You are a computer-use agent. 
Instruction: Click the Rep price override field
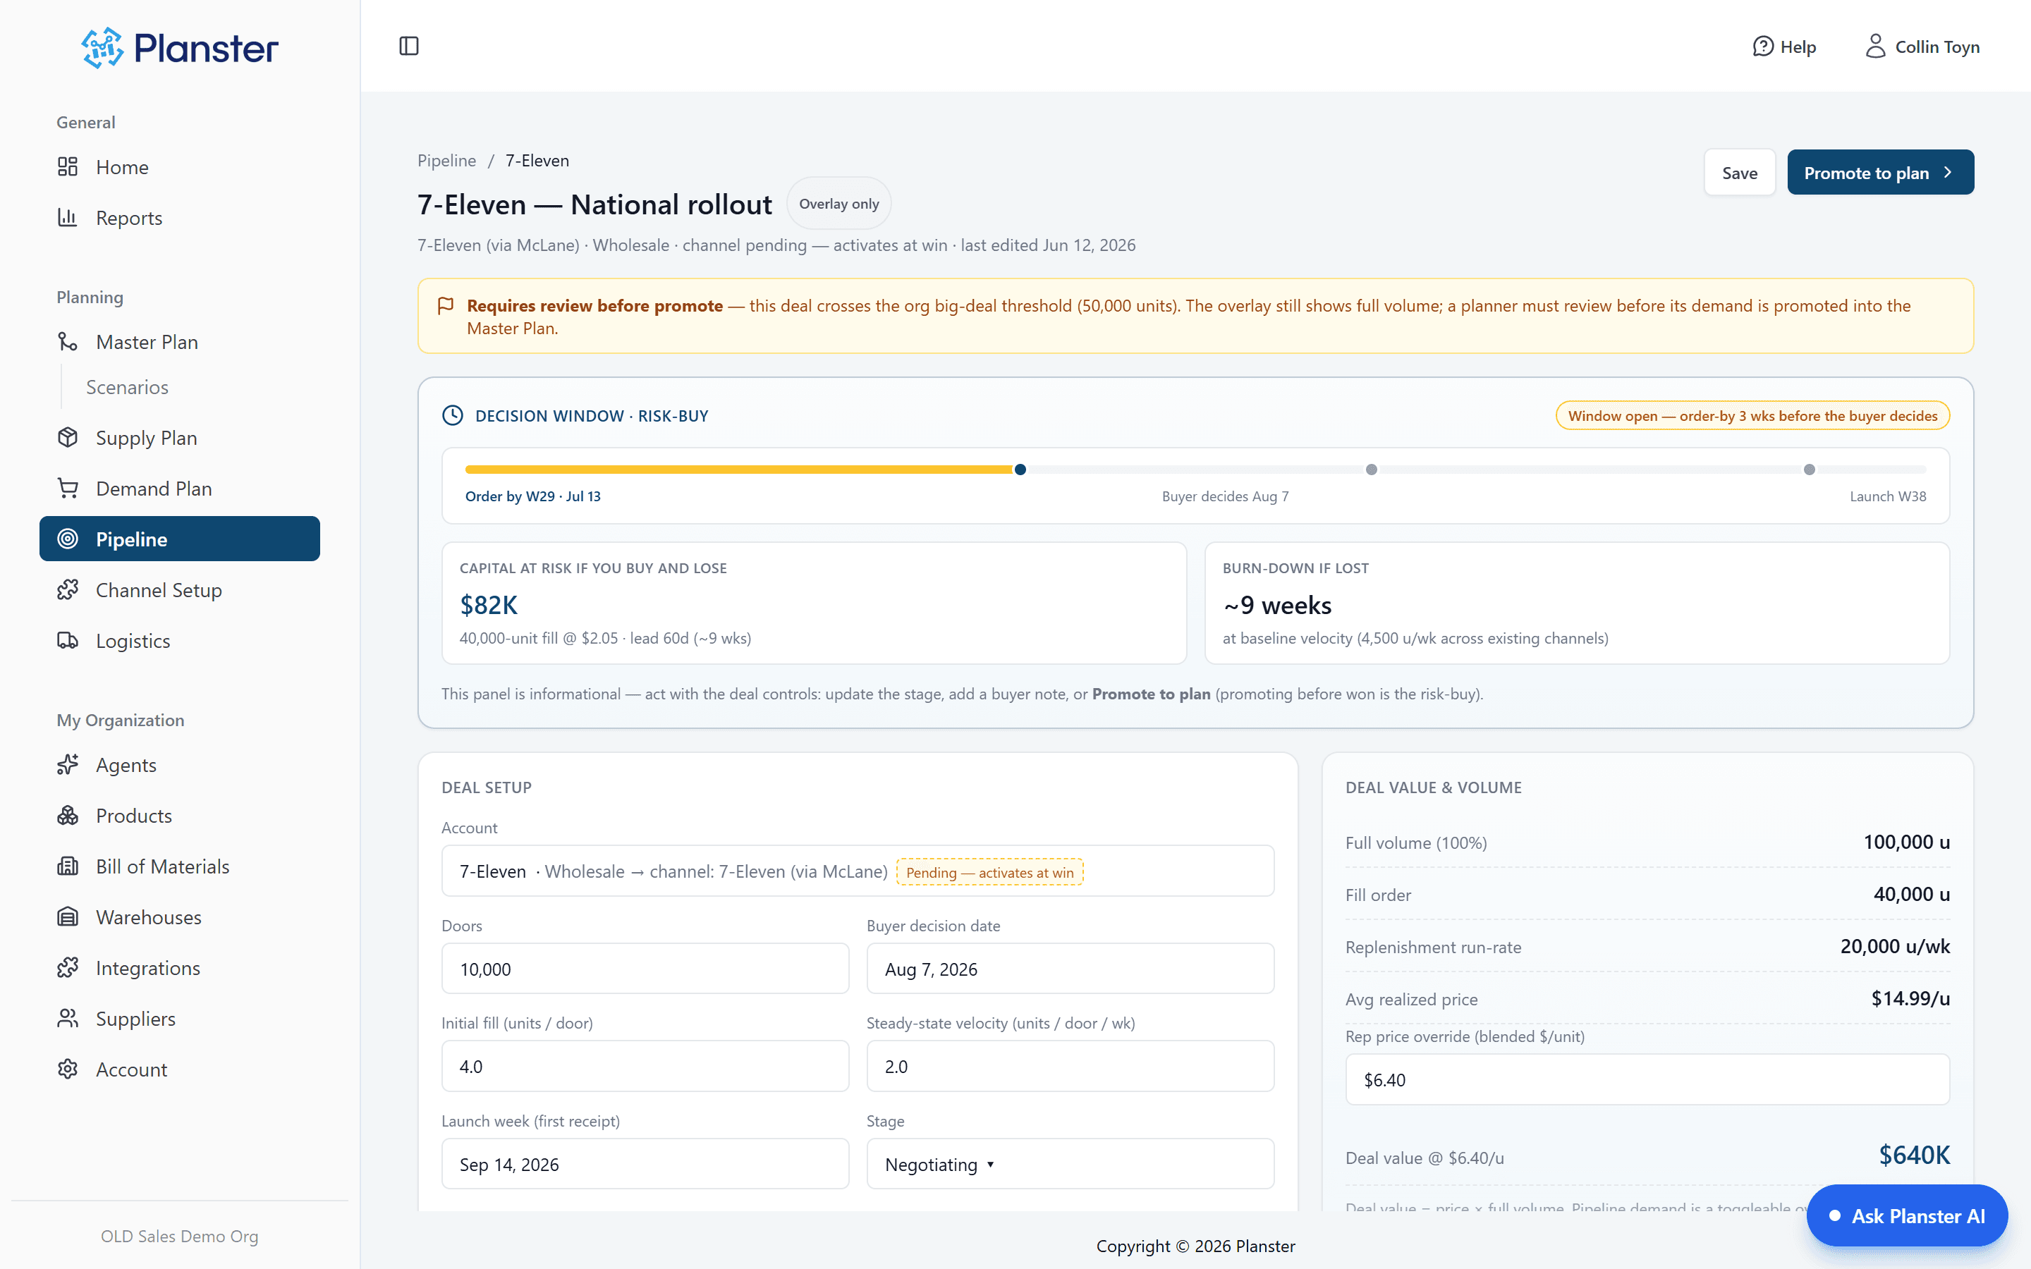coord(1647,1080)
